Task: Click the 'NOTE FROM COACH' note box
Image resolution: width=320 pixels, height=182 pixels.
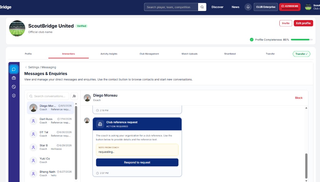Action: [x=137, y=150]
